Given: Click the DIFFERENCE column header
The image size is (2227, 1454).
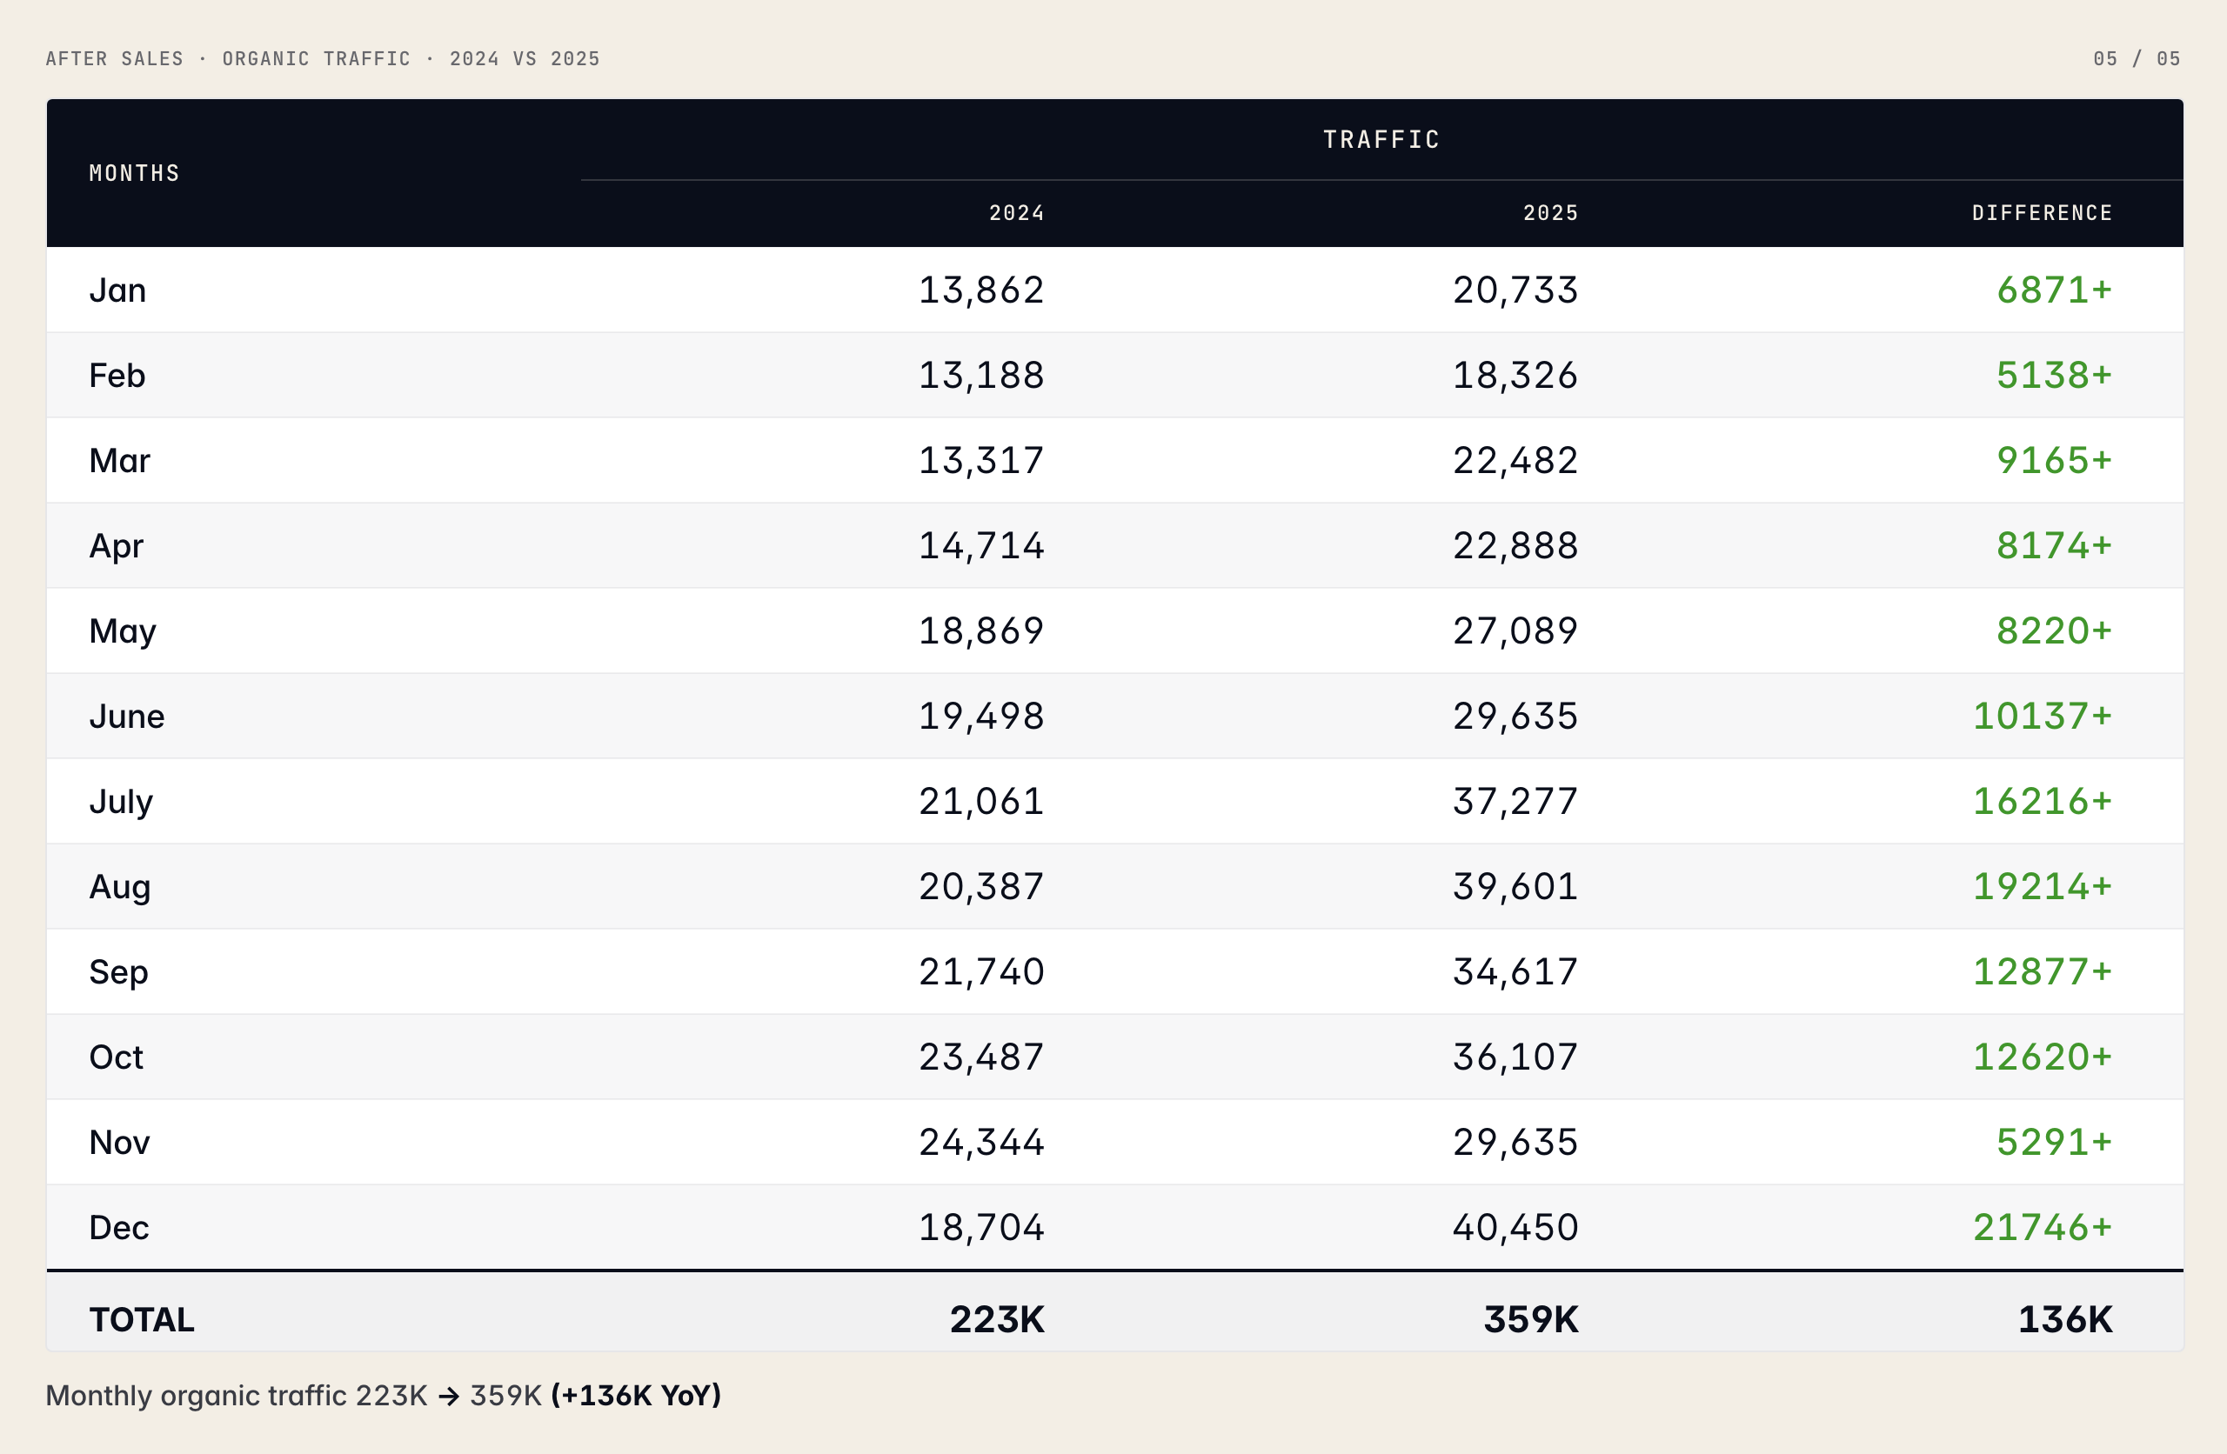Looking at the screenshot, I should point(2042,213).
